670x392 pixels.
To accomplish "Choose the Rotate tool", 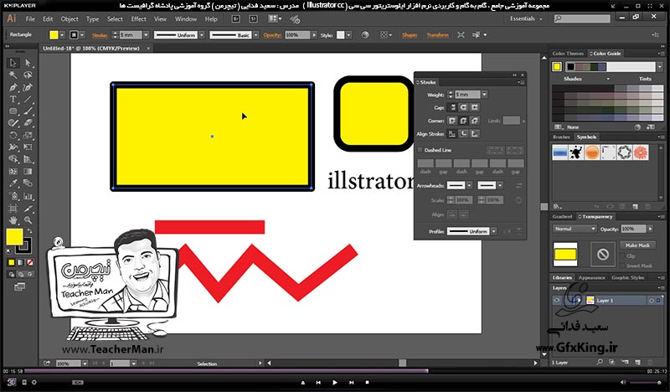I will 13,135.
